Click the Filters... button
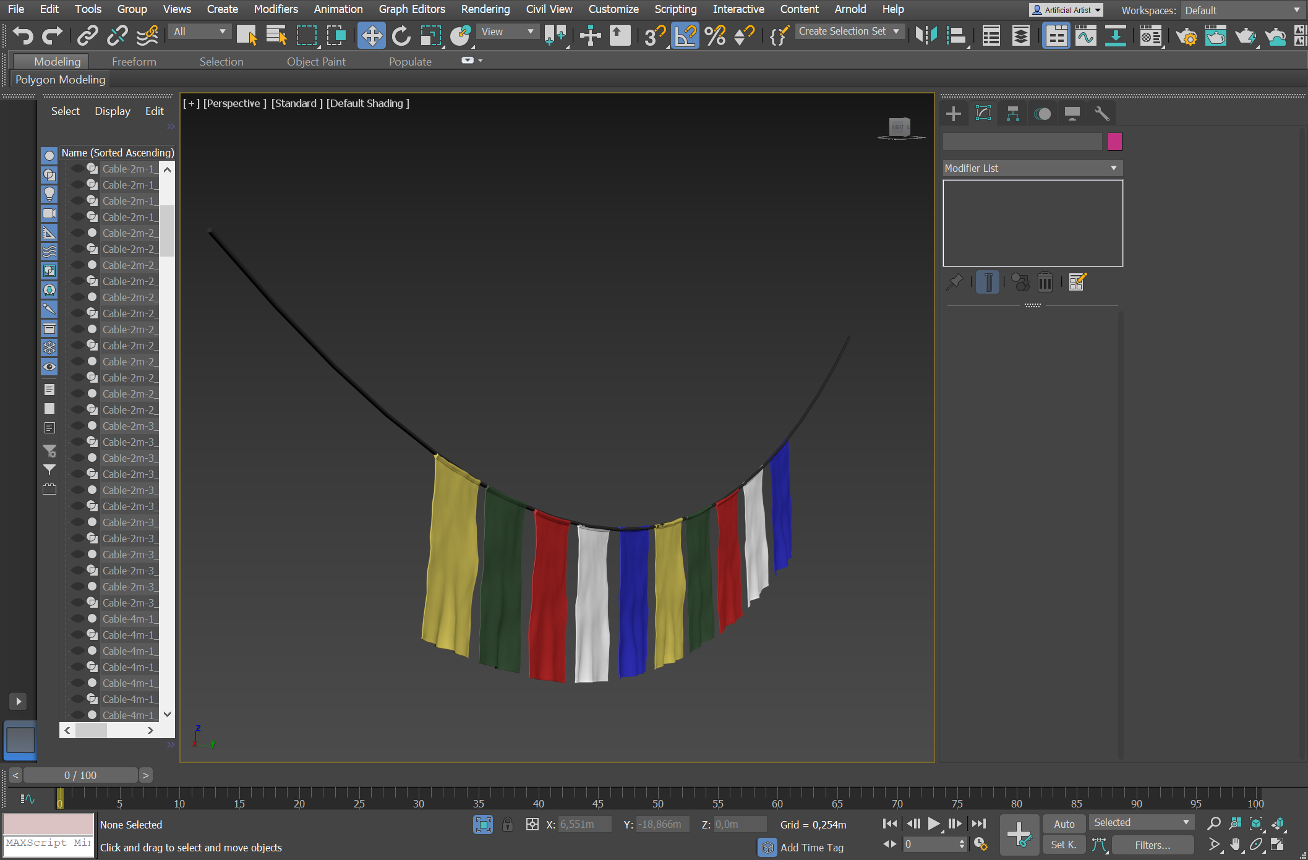The height and width of the screenshot is (860, 1308). click(x=1152, y=845)
